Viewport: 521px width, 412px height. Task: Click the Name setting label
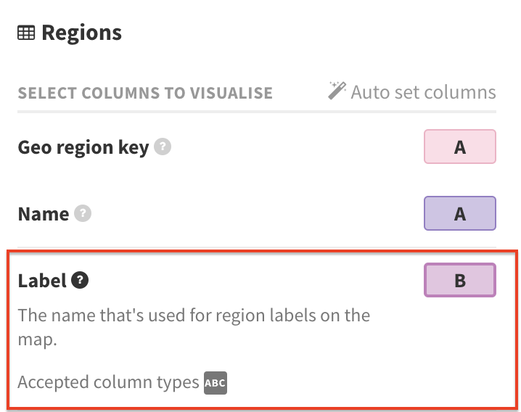pos(43,214)
